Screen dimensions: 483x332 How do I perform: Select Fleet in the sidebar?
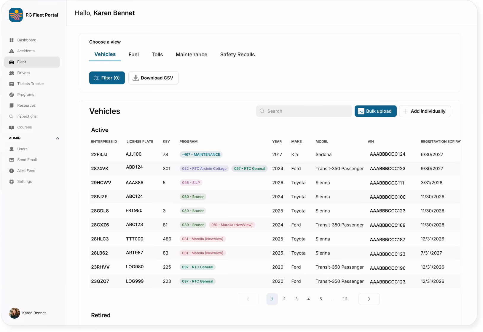32,62
